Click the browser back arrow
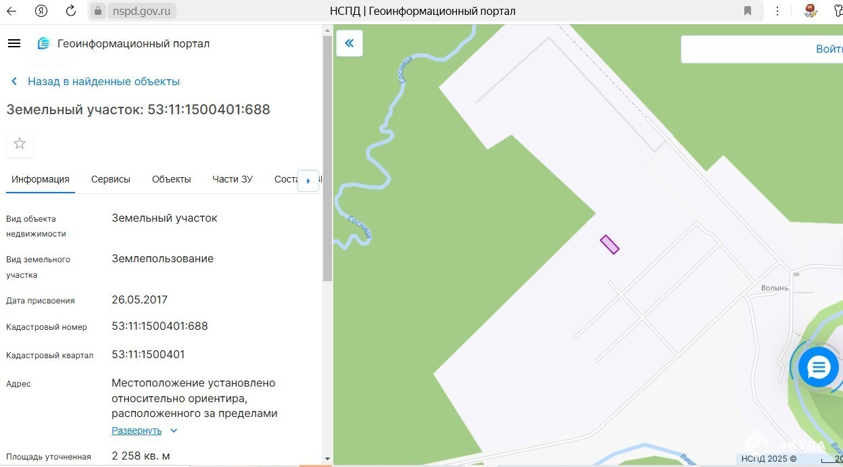843x467 pixels. (11, 11)
